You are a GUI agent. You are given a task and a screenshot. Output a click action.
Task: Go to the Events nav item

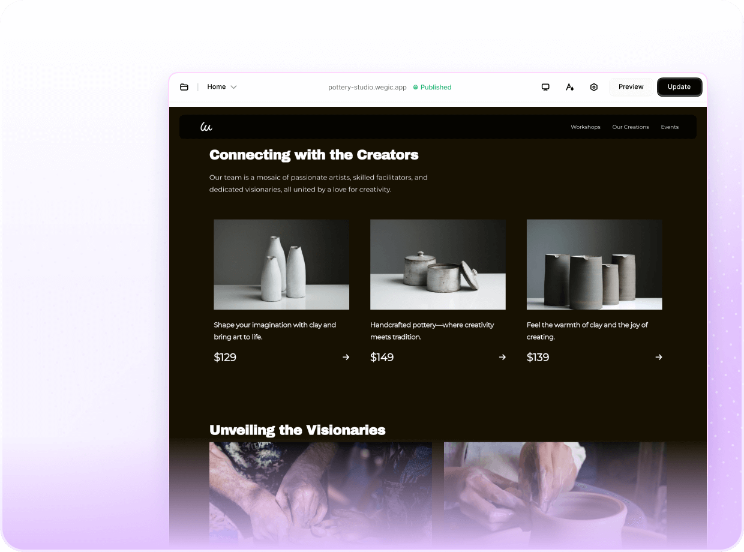tap(670, 127)
